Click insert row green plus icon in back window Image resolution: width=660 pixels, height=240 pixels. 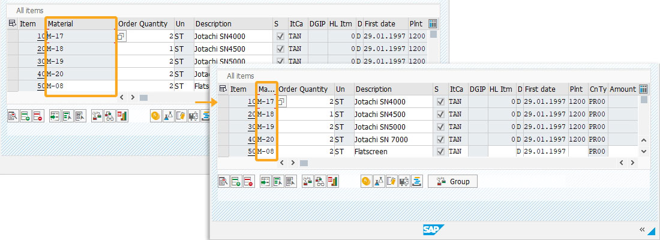(x=26, y=116)
